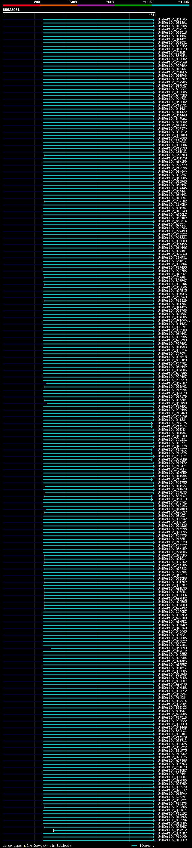Select hit label UniRef100_B5KUR9

(172, 460)
